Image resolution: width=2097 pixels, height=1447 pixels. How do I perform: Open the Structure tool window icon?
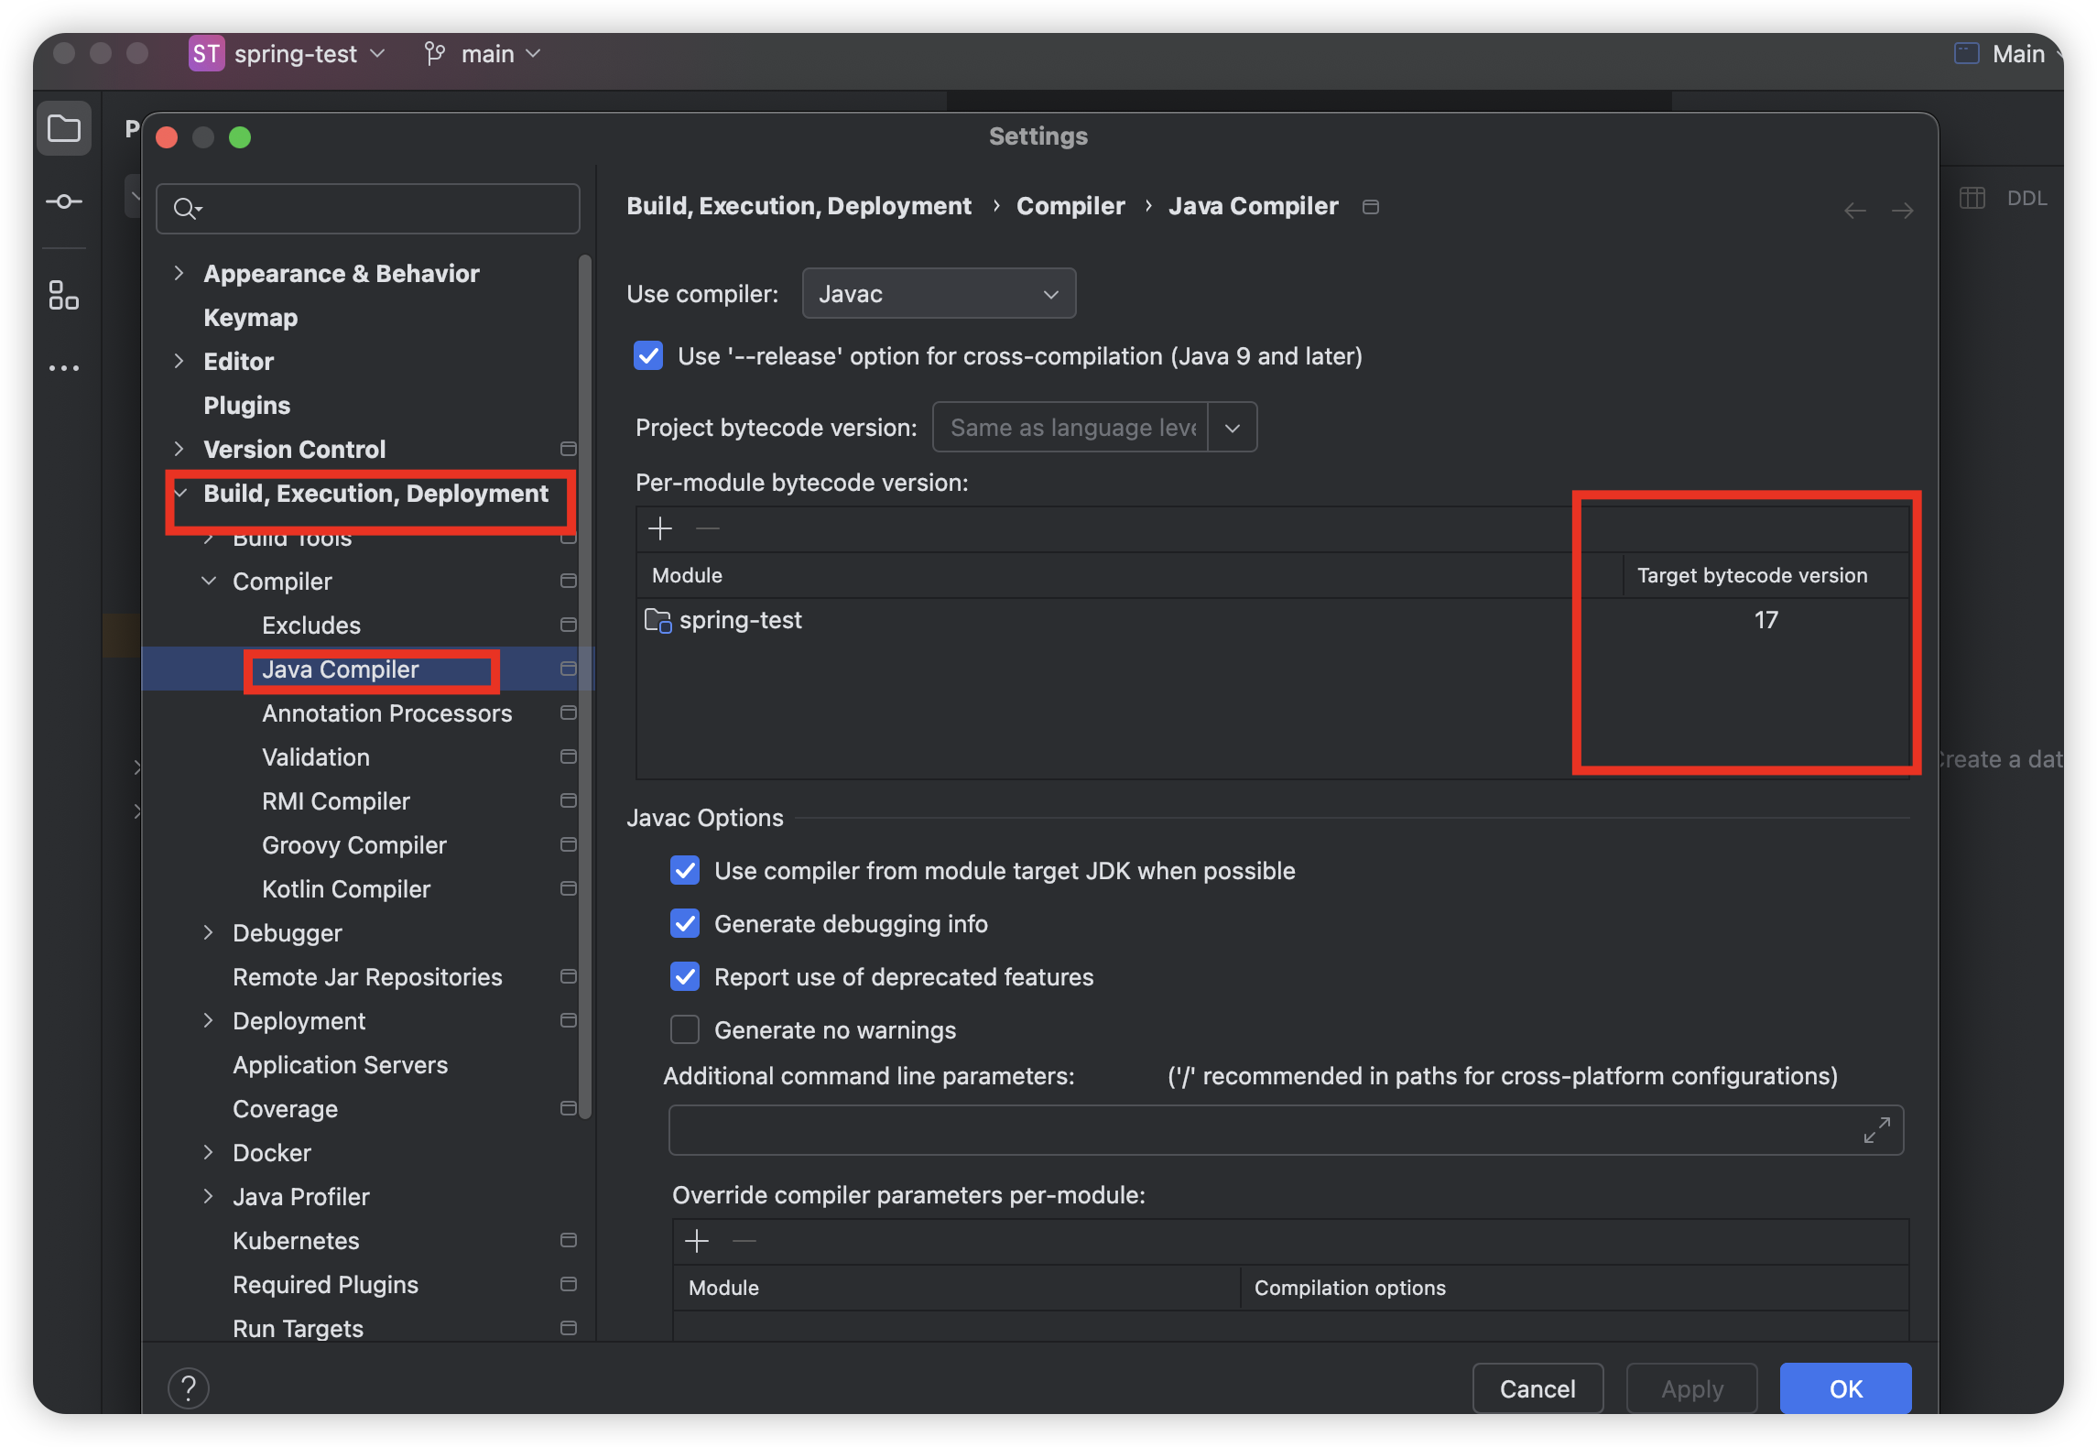tap(64, 295)
